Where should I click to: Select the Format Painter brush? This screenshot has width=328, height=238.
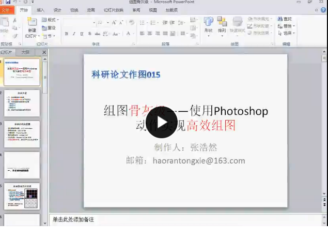(x=14, y=36)
